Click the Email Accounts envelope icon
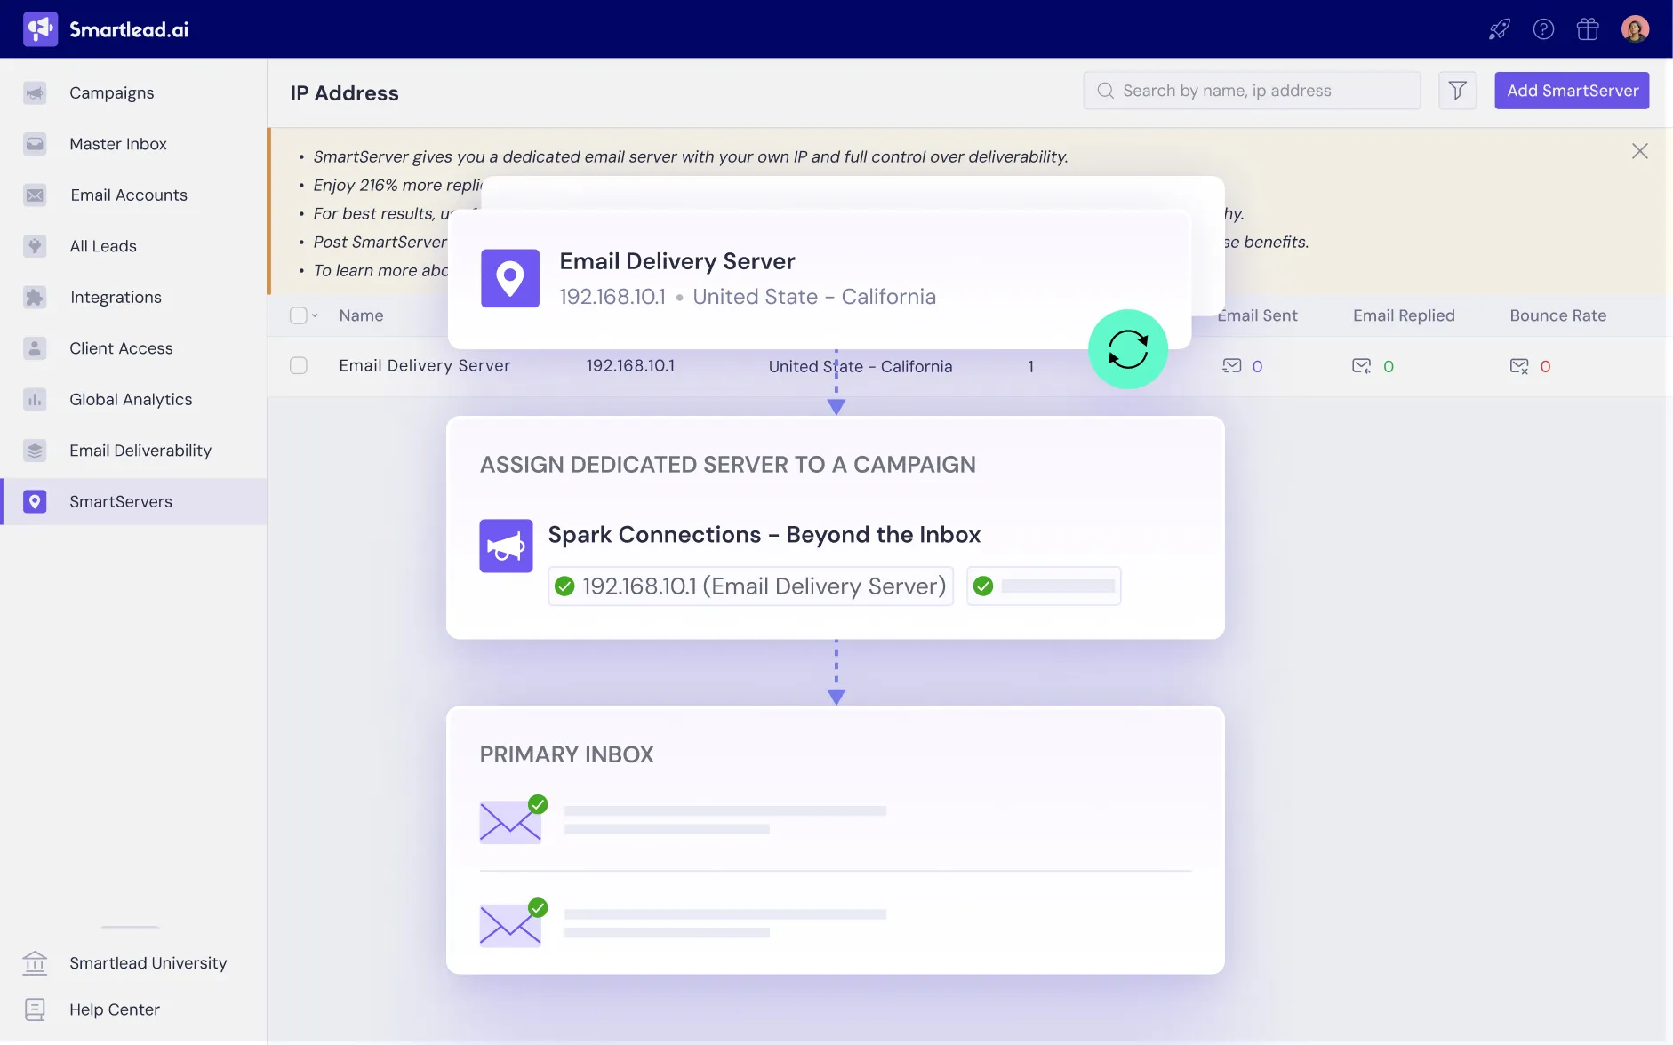The height and width of the screenshot is (1045, 1673). [x=35, y=195]
